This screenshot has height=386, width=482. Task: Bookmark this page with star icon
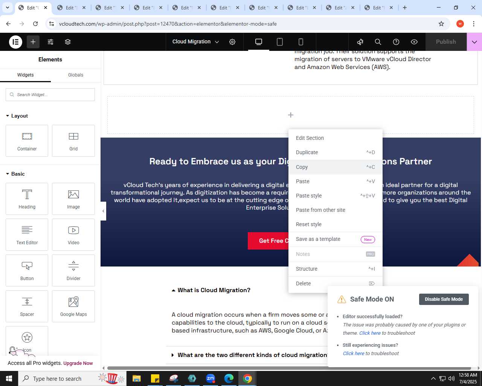(441, 24)
